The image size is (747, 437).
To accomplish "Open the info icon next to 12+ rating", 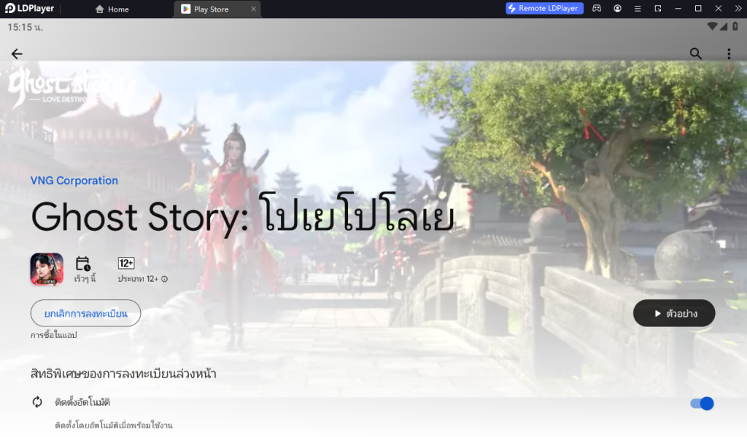I will click(x=164, y=279).
